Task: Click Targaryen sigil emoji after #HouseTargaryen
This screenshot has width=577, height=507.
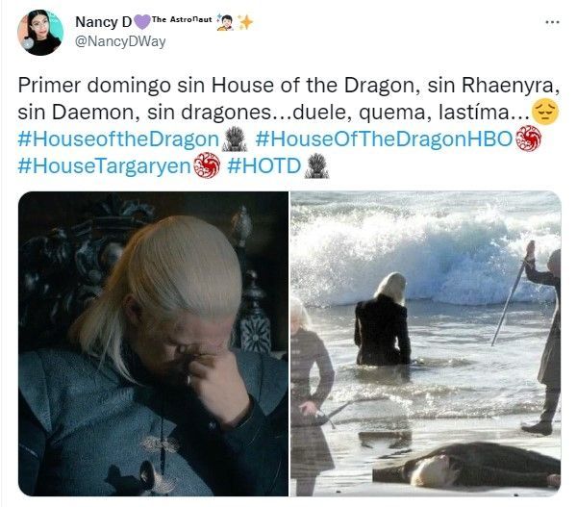Action: pos(207,165)
